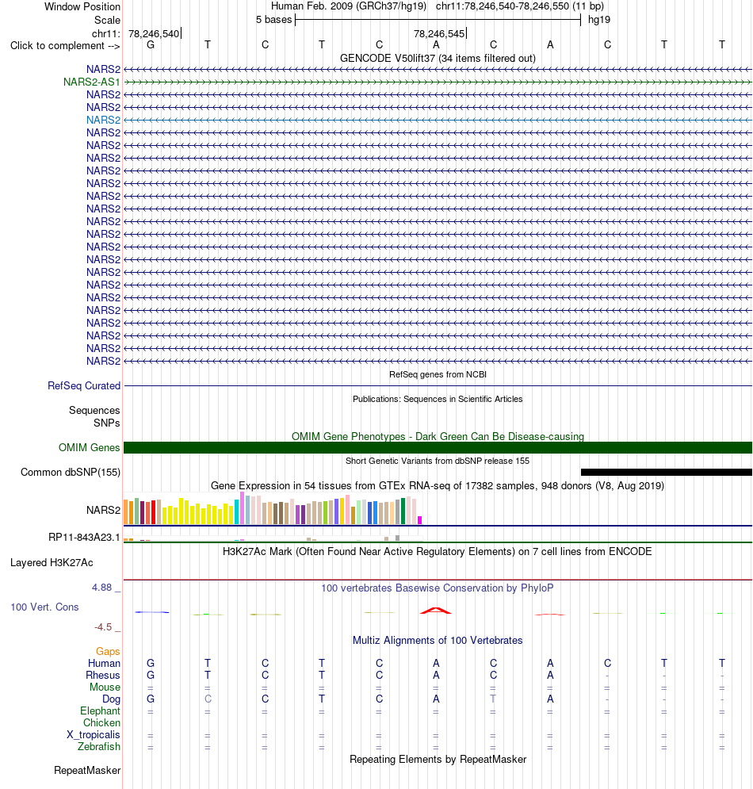Image resolution: width=753 pixels, height=789 pixels.
Task: Click the Window Position label
Action: click(82, 7)
